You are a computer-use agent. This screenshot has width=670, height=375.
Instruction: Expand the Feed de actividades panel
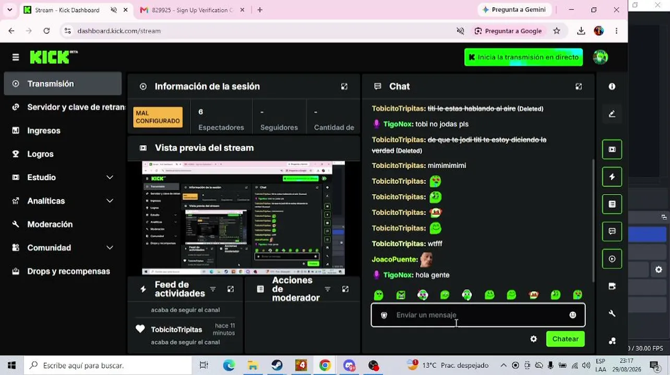click(x=231, y=289)
